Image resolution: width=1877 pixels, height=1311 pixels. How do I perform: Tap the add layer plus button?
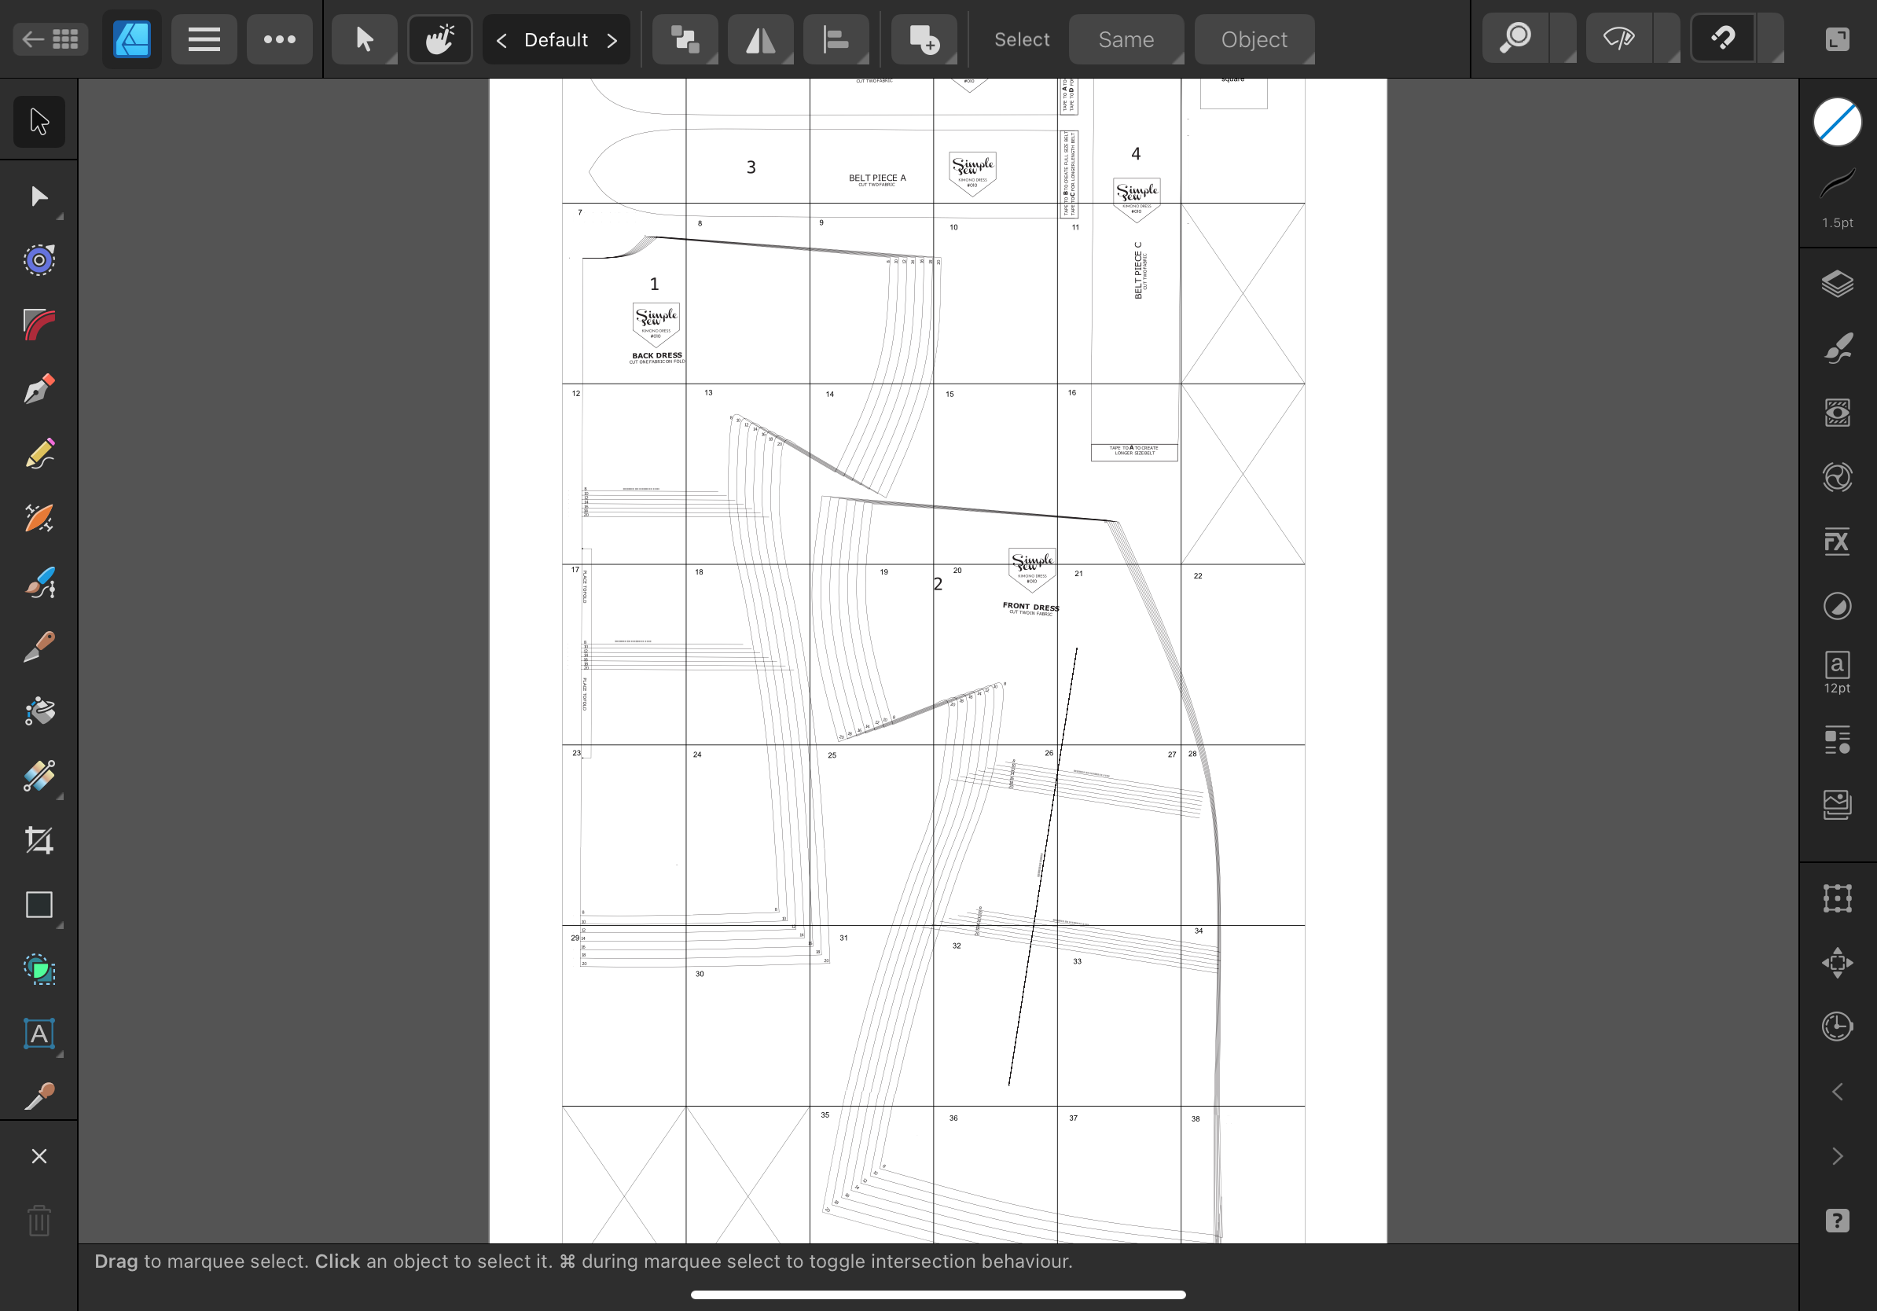pos(924,39)
